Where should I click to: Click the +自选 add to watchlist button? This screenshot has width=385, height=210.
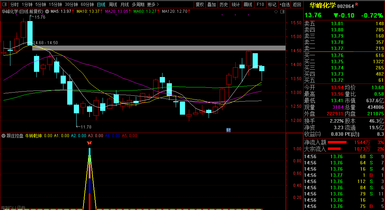(284, 4)
